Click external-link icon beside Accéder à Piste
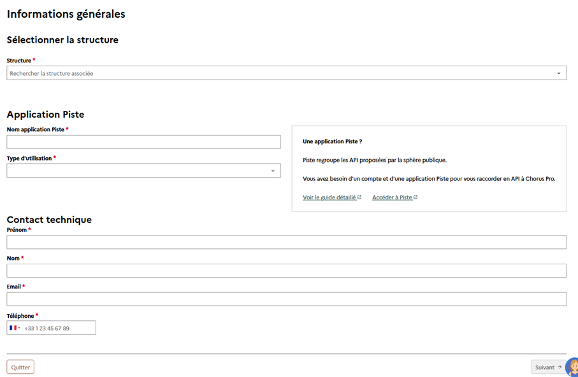 pyautogui.click(x=415, y=197)
